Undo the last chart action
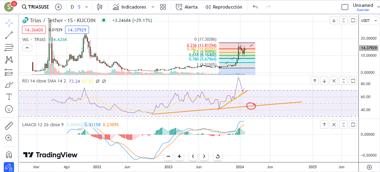This screenshot has width=380, height=172. point(255,7)
